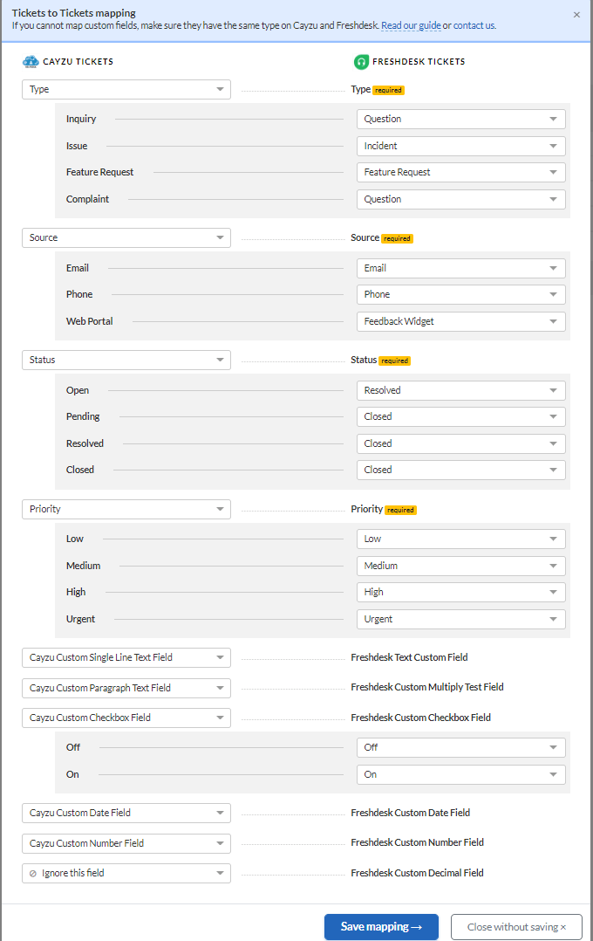
Task: Open the 'Read our guide' link
Action: [411, 25]
